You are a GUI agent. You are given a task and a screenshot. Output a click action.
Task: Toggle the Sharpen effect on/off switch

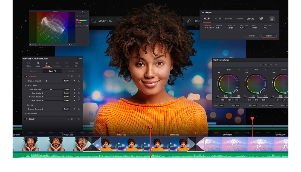pyautogui.click(x=26, y=76)
